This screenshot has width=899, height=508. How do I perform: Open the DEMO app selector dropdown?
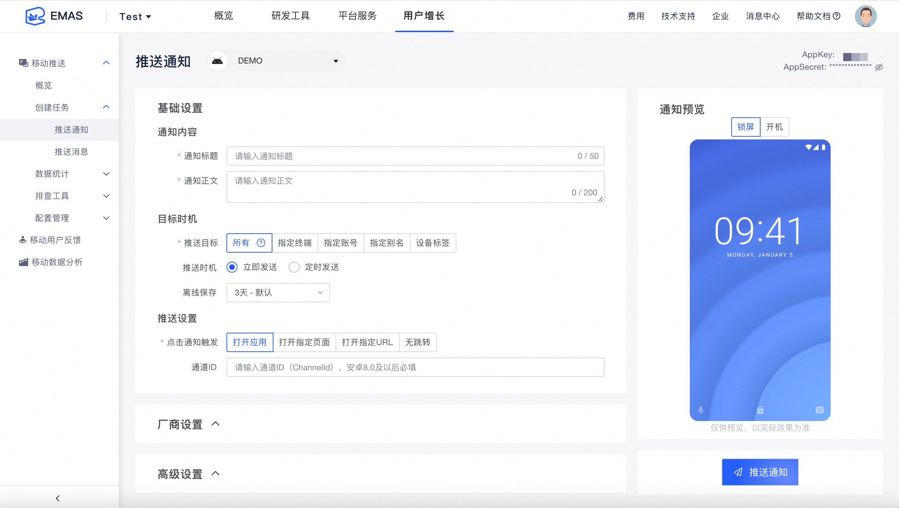[276, 61]
